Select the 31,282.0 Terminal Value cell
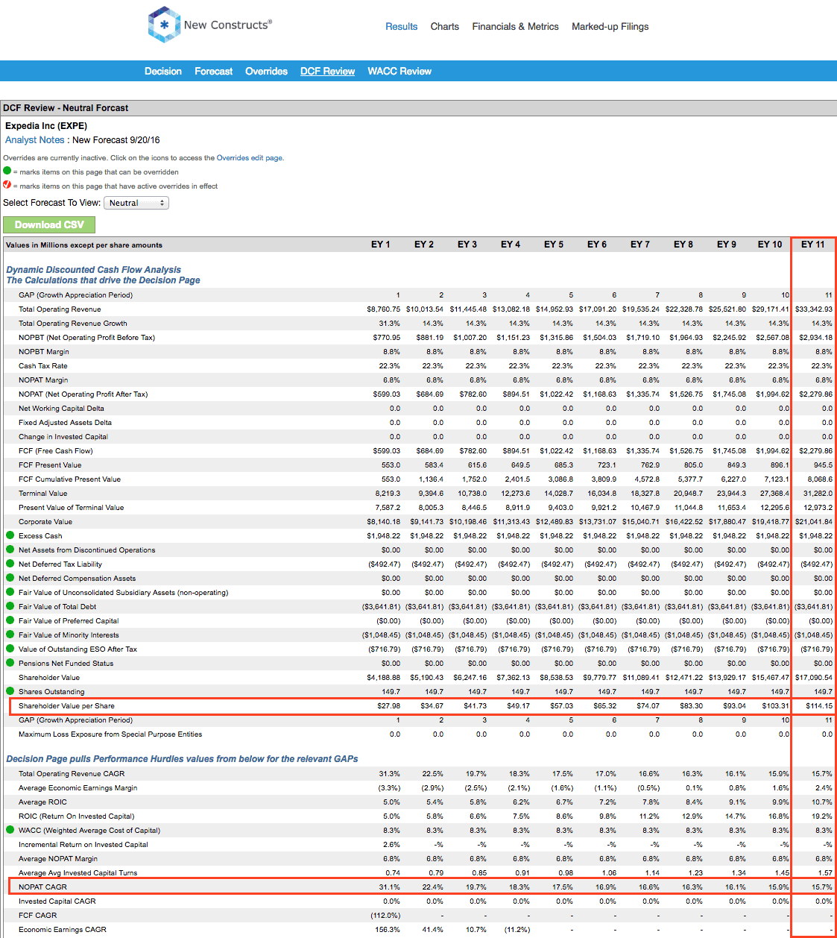Image resolution: width=837 pixels, height=938 pixels. [818, 494]
